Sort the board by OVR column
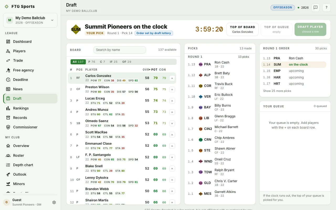336x210 pixels. pyautogui.click(x=146, y=70)
